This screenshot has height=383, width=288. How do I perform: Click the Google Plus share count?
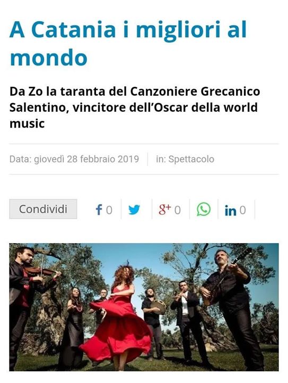178,210
